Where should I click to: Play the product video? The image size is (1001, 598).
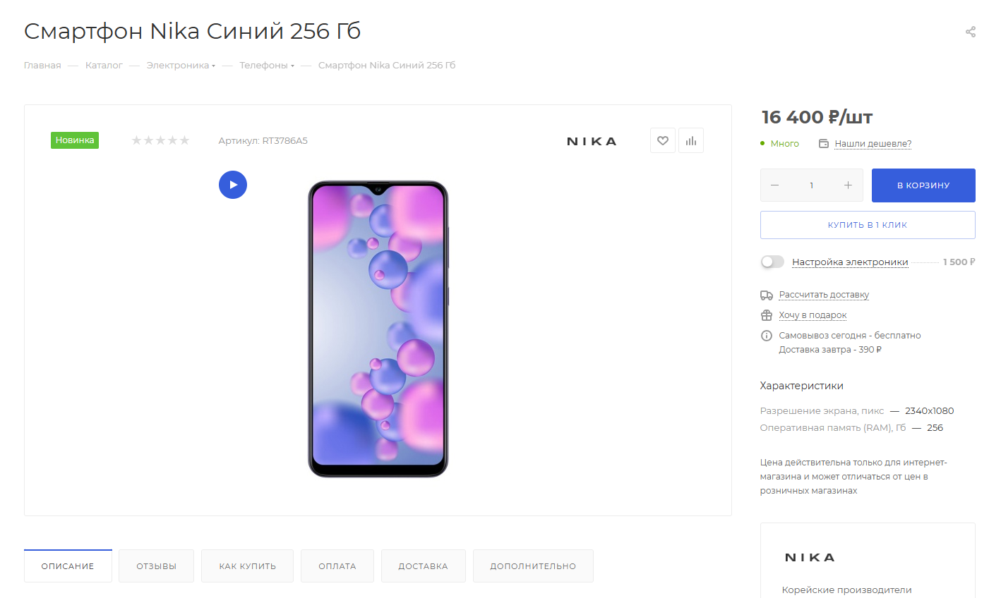[233, 185]
